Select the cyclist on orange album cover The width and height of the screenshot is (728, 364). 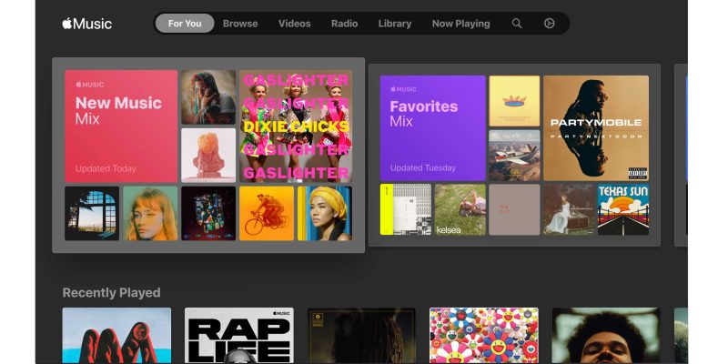click(x=267, y=213)
